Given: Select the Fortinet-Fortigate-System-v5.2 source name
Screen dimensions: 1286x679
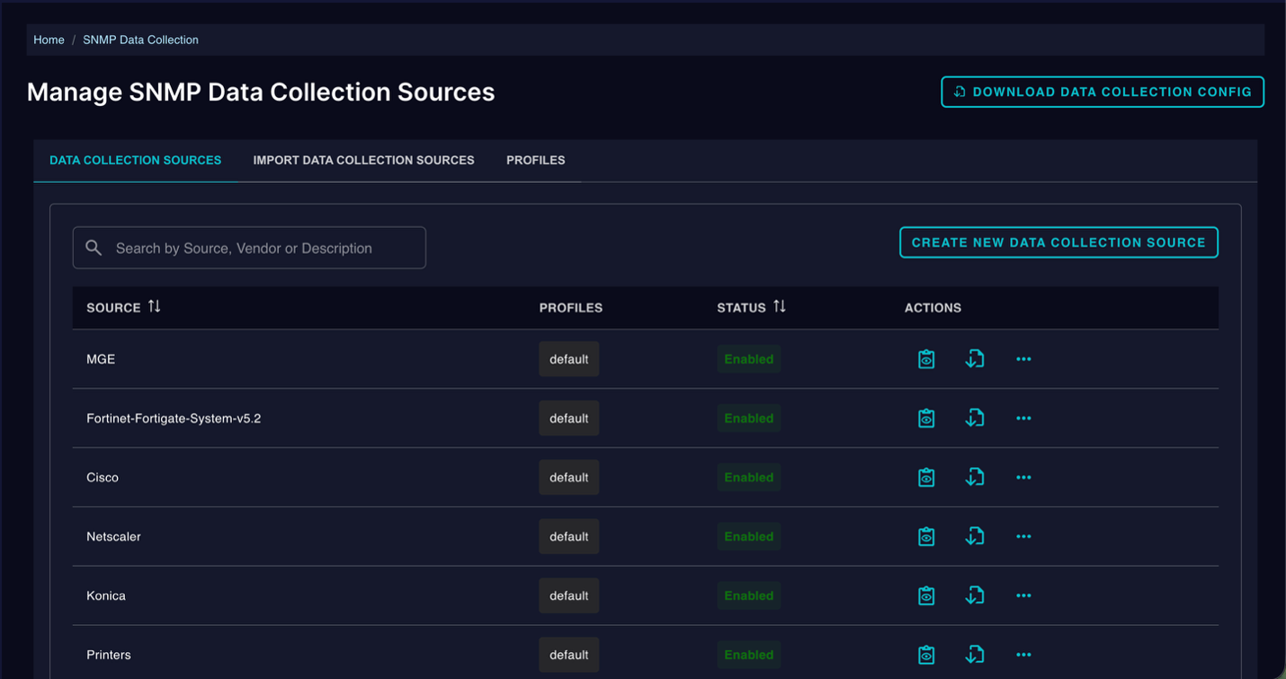Looking at the screenshot, I should click(174, 419).
